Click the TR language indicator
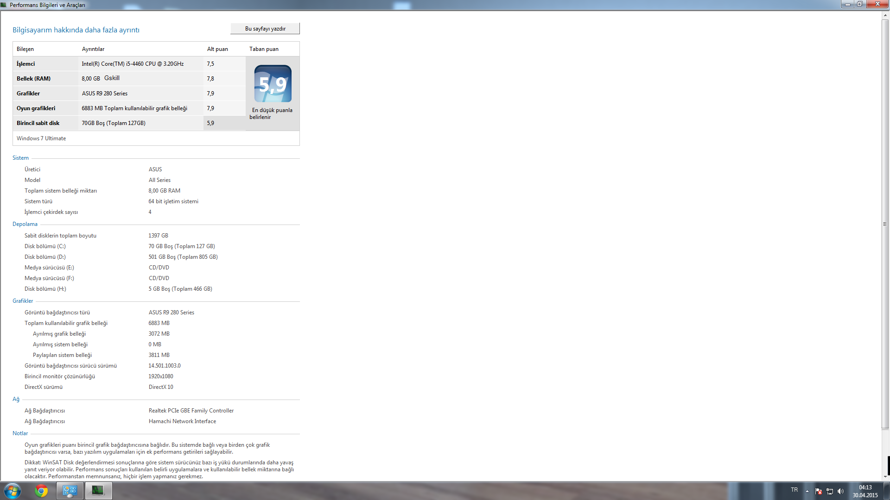Screen dimensions: 890x500 795,490
